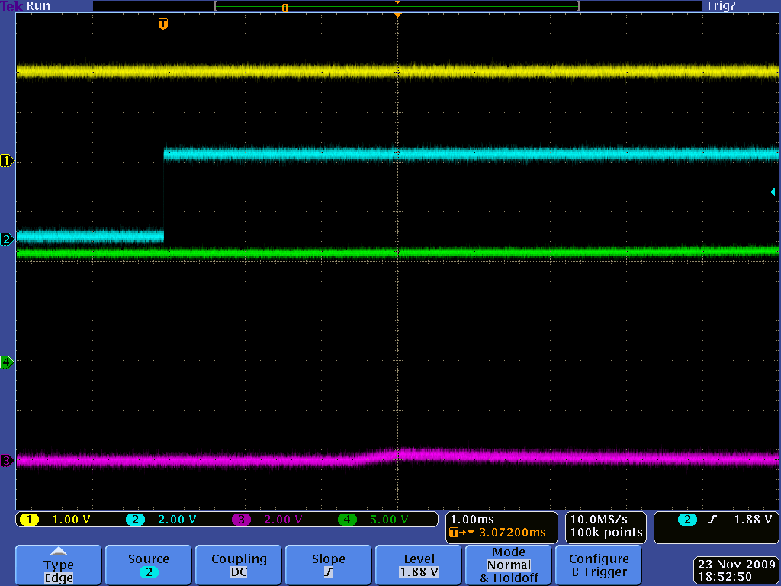Screen dimensions: 781x586
Task: Click the trigger level arrow on right edge
Action: pyautogui.click(x=774, y=192)
